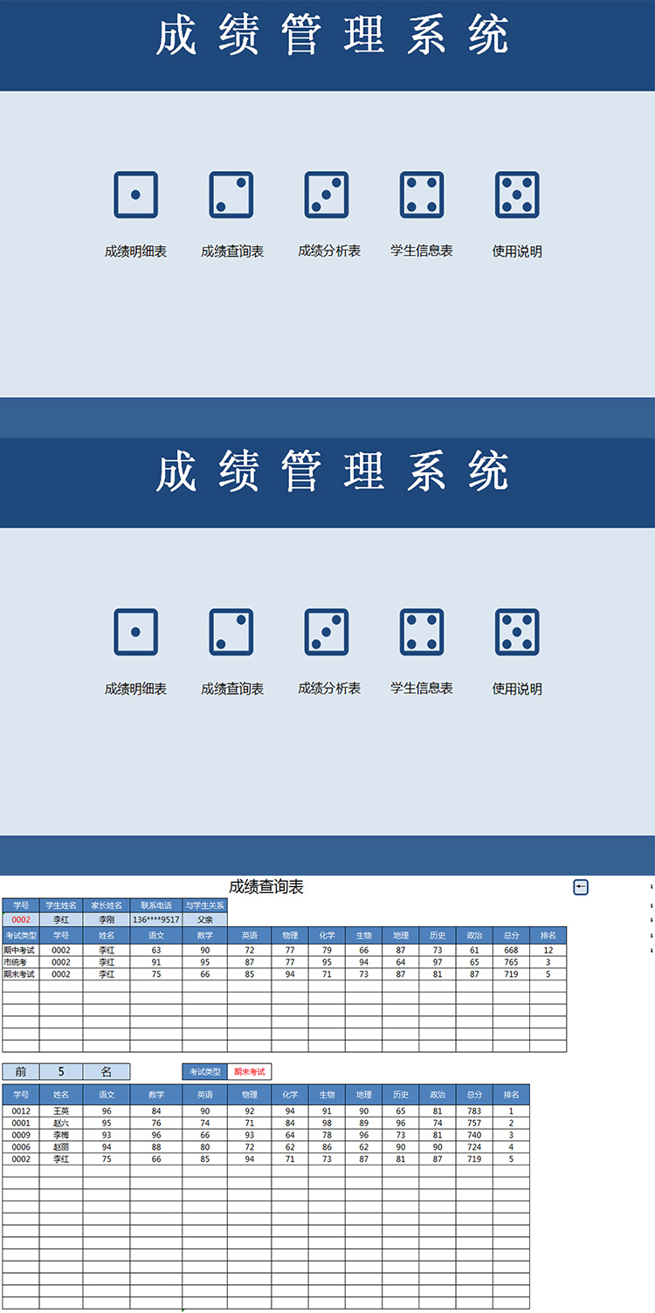Select the 家长姓名 header cell
This screenshot has width=655, height=1313.
[107, 905]
